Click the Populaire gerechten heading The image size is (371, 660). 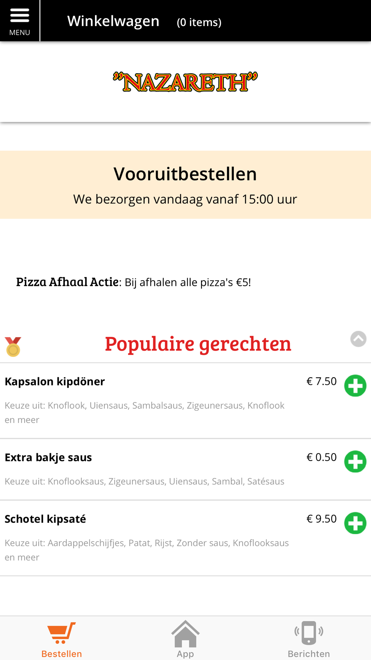tap(198, 344)
